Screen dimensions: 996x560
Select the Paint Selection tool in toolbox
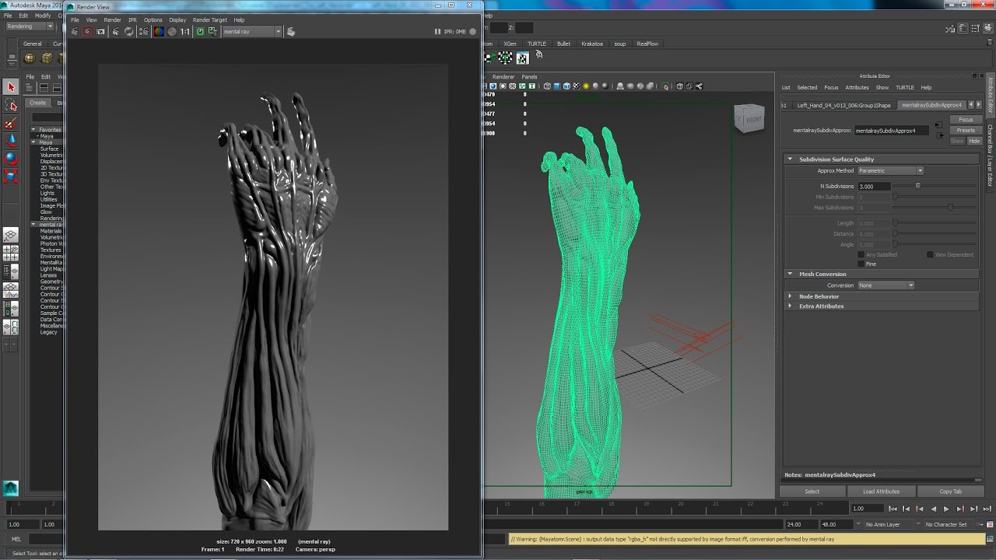[10, 123]
